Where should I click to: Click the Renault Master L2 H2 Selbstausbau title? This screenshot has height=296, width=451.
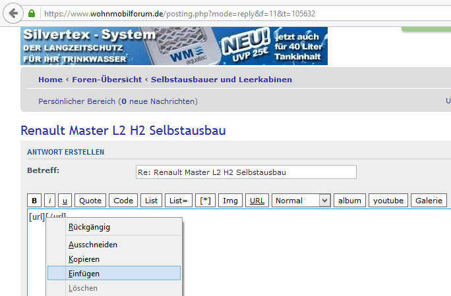[x=123, y=130]
